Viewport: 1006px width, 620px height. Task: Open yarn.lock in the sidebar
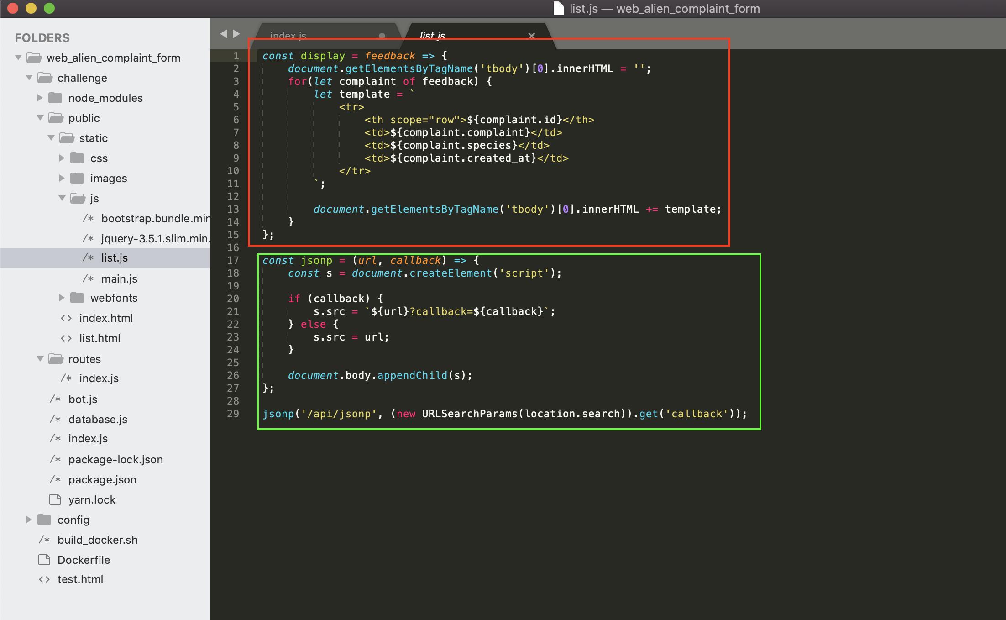pyautogui.click(x=92, y=499)
